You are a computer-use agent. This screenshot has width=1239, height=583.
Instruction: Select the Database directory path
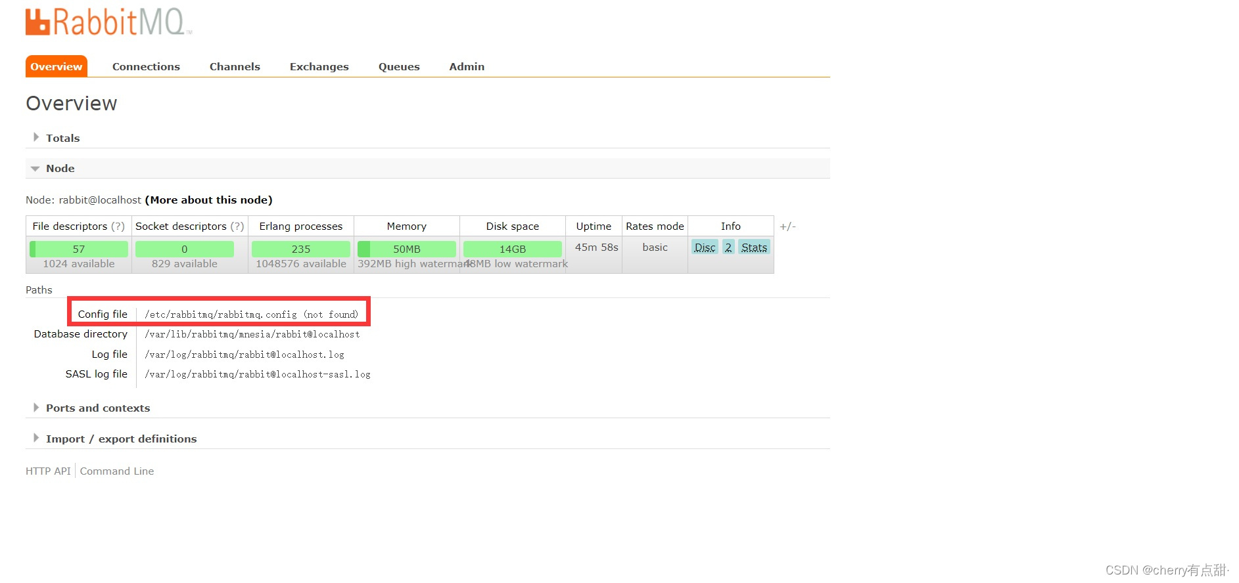252,334
